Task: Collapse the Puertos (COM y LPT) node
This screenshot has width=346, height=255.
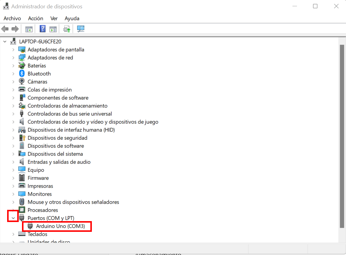Action: pos(13,218)
